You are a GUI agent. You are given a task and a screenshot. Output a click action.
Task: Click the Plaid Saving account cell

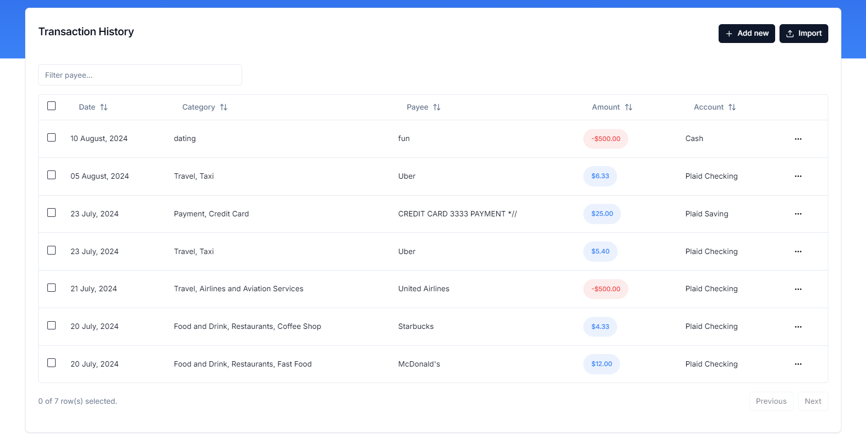coord(707,214)
